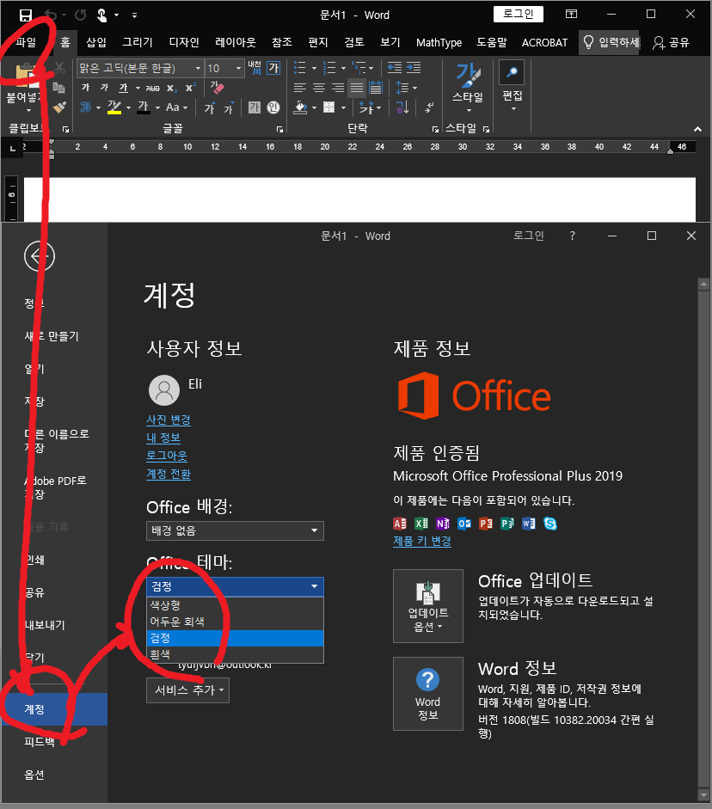The image size is (712, 809).
Task: Click the 로그아웃 link
Action: pyautogui.click(x=167, y=457)
